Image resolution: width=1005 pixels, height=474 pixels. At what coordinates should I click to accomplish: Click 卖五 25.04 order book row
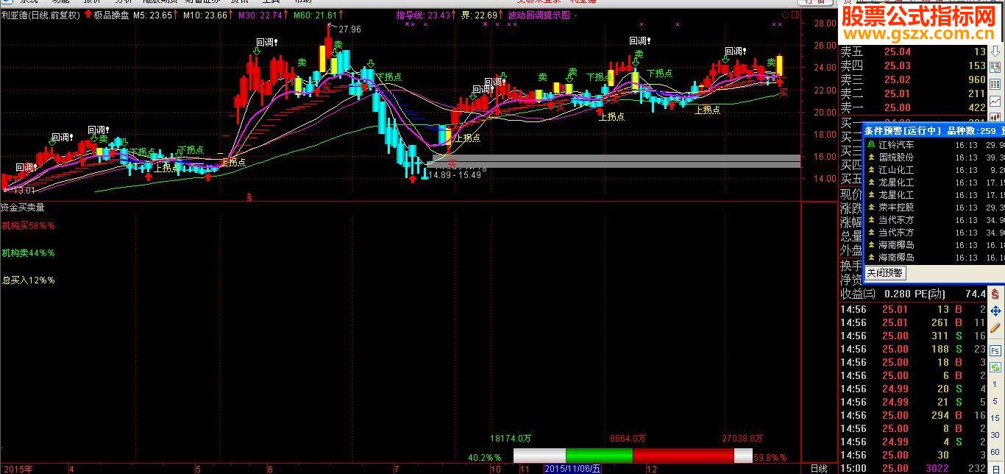913,52
